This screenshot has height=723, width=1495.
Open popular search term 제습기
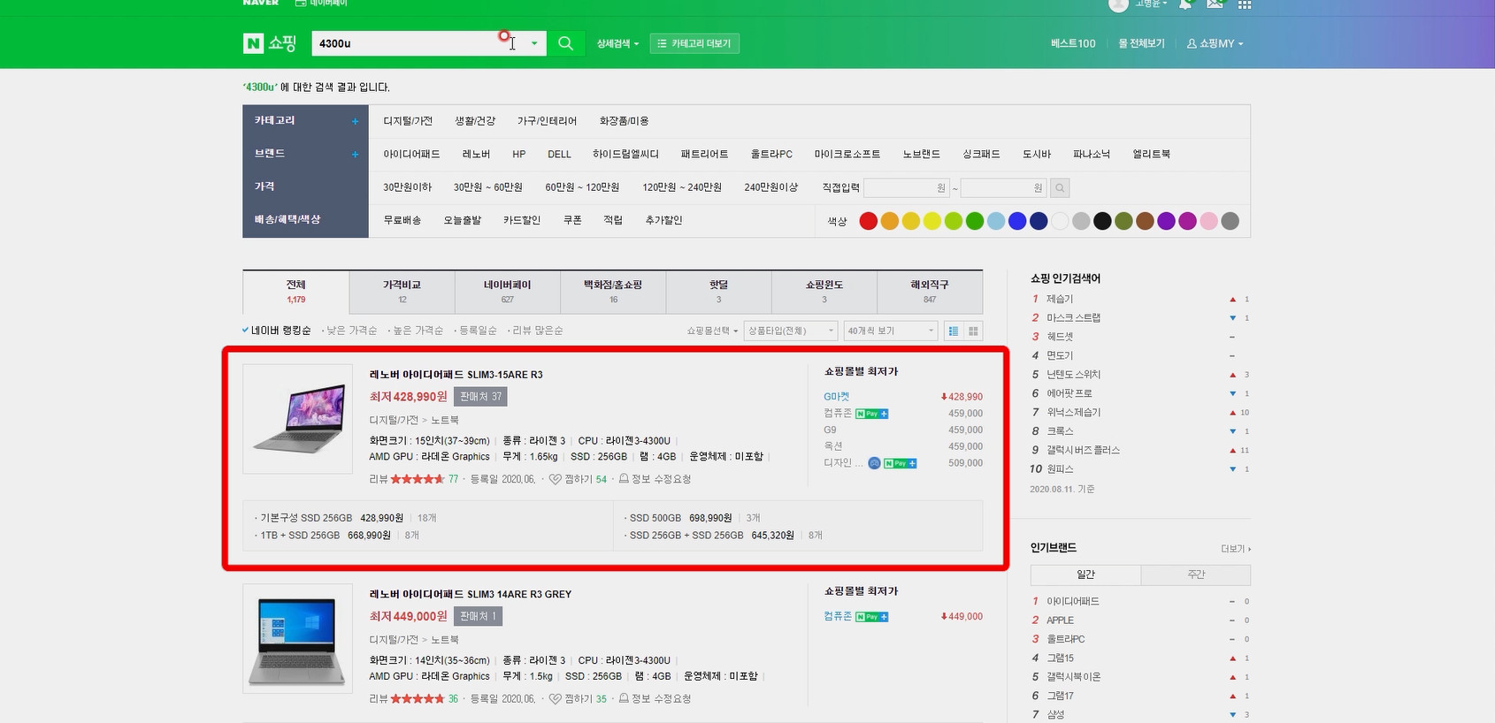click(x=1060, y=299)
